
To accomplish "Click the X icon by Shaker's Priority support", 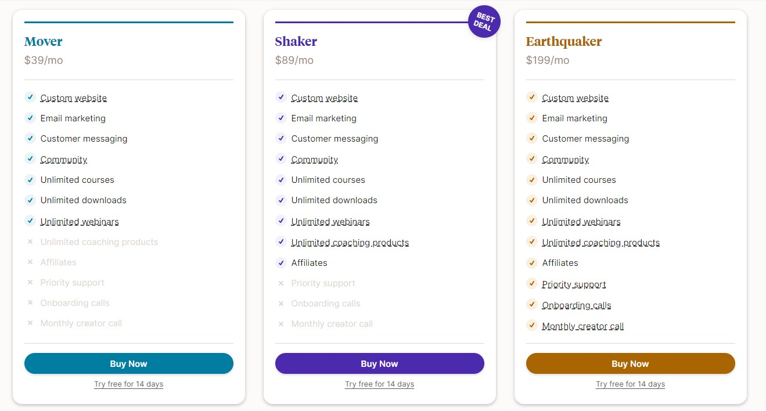I will tap(281, 283).
